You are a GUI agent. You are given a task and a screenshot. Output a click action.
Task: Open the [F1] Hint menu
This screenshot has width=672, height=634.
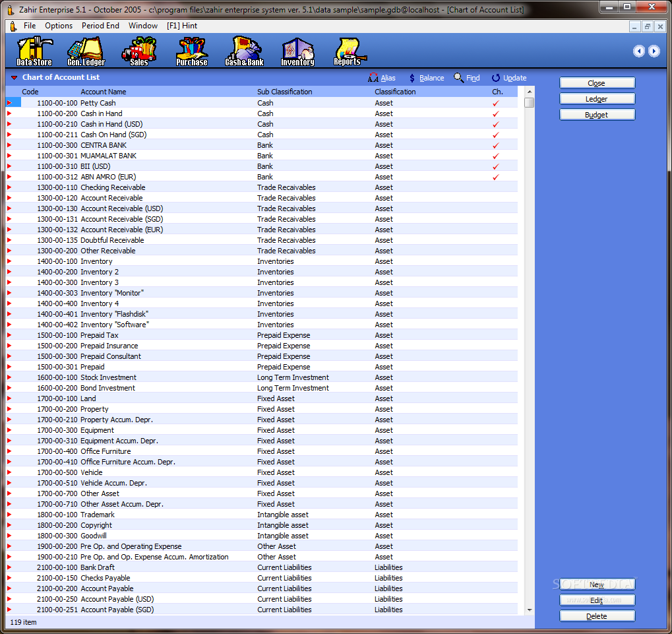[182, 26]
